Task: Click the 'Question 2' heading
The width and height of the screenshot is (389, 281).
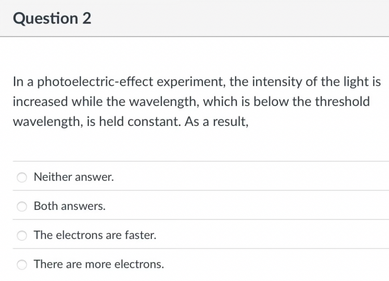Action: coord(52,18)
